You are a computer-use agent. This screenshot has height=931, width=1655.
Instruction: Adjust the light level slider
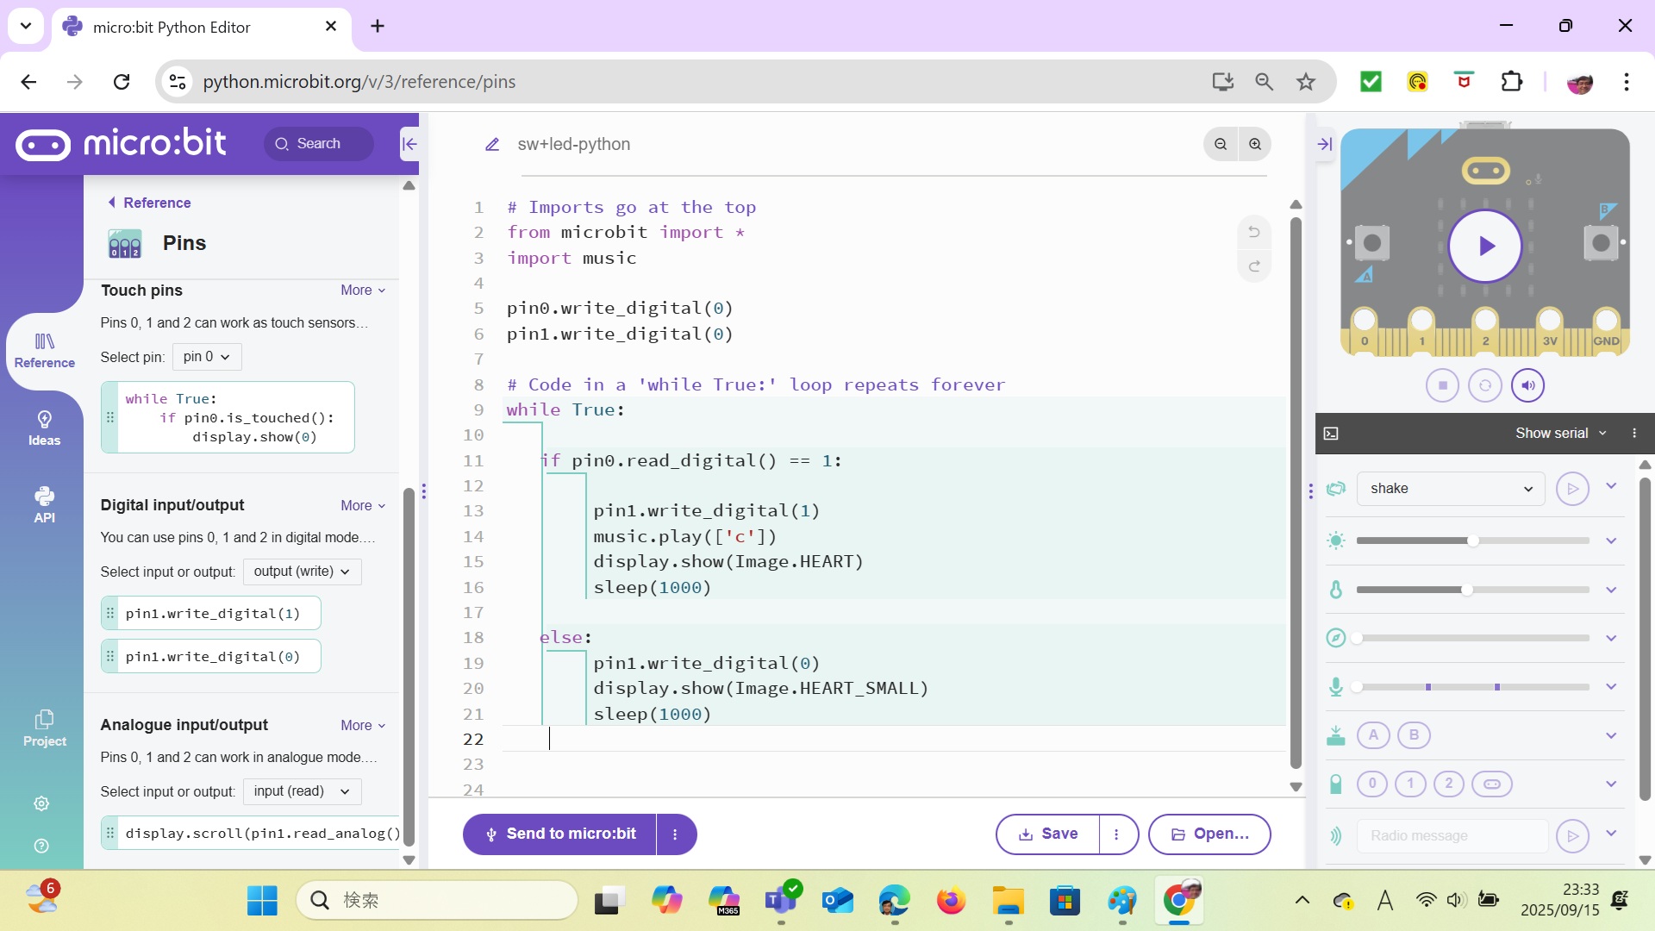(1472, 540)
